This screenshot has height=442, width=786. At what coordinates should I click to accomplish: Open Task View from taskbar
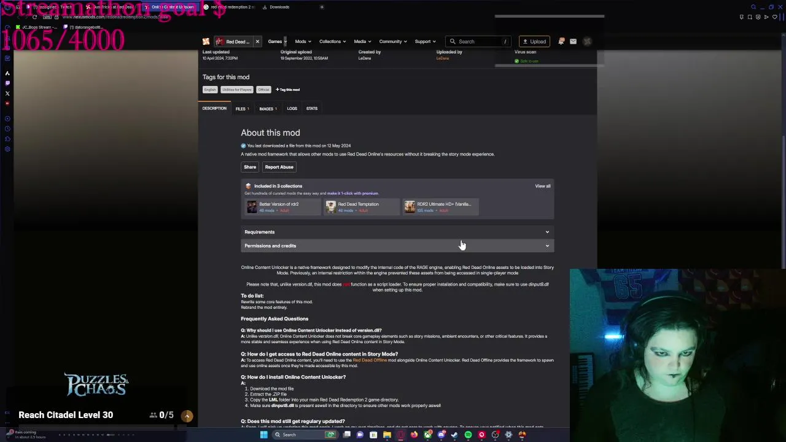coord(347,435)
